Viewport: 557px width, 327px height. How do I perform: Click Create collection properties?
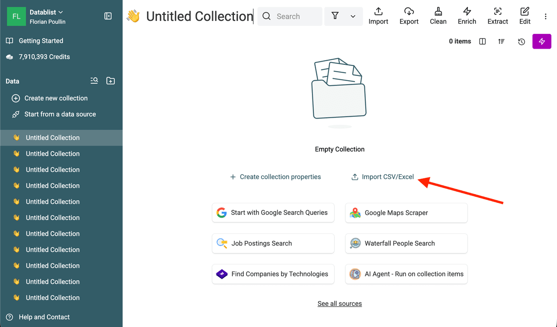pos(275,177)
